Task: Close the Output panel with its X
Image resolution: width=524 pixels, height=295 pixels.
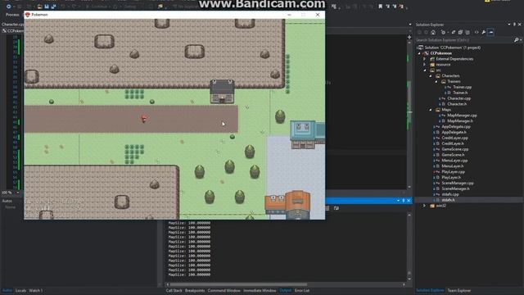Action: (409, 200)
